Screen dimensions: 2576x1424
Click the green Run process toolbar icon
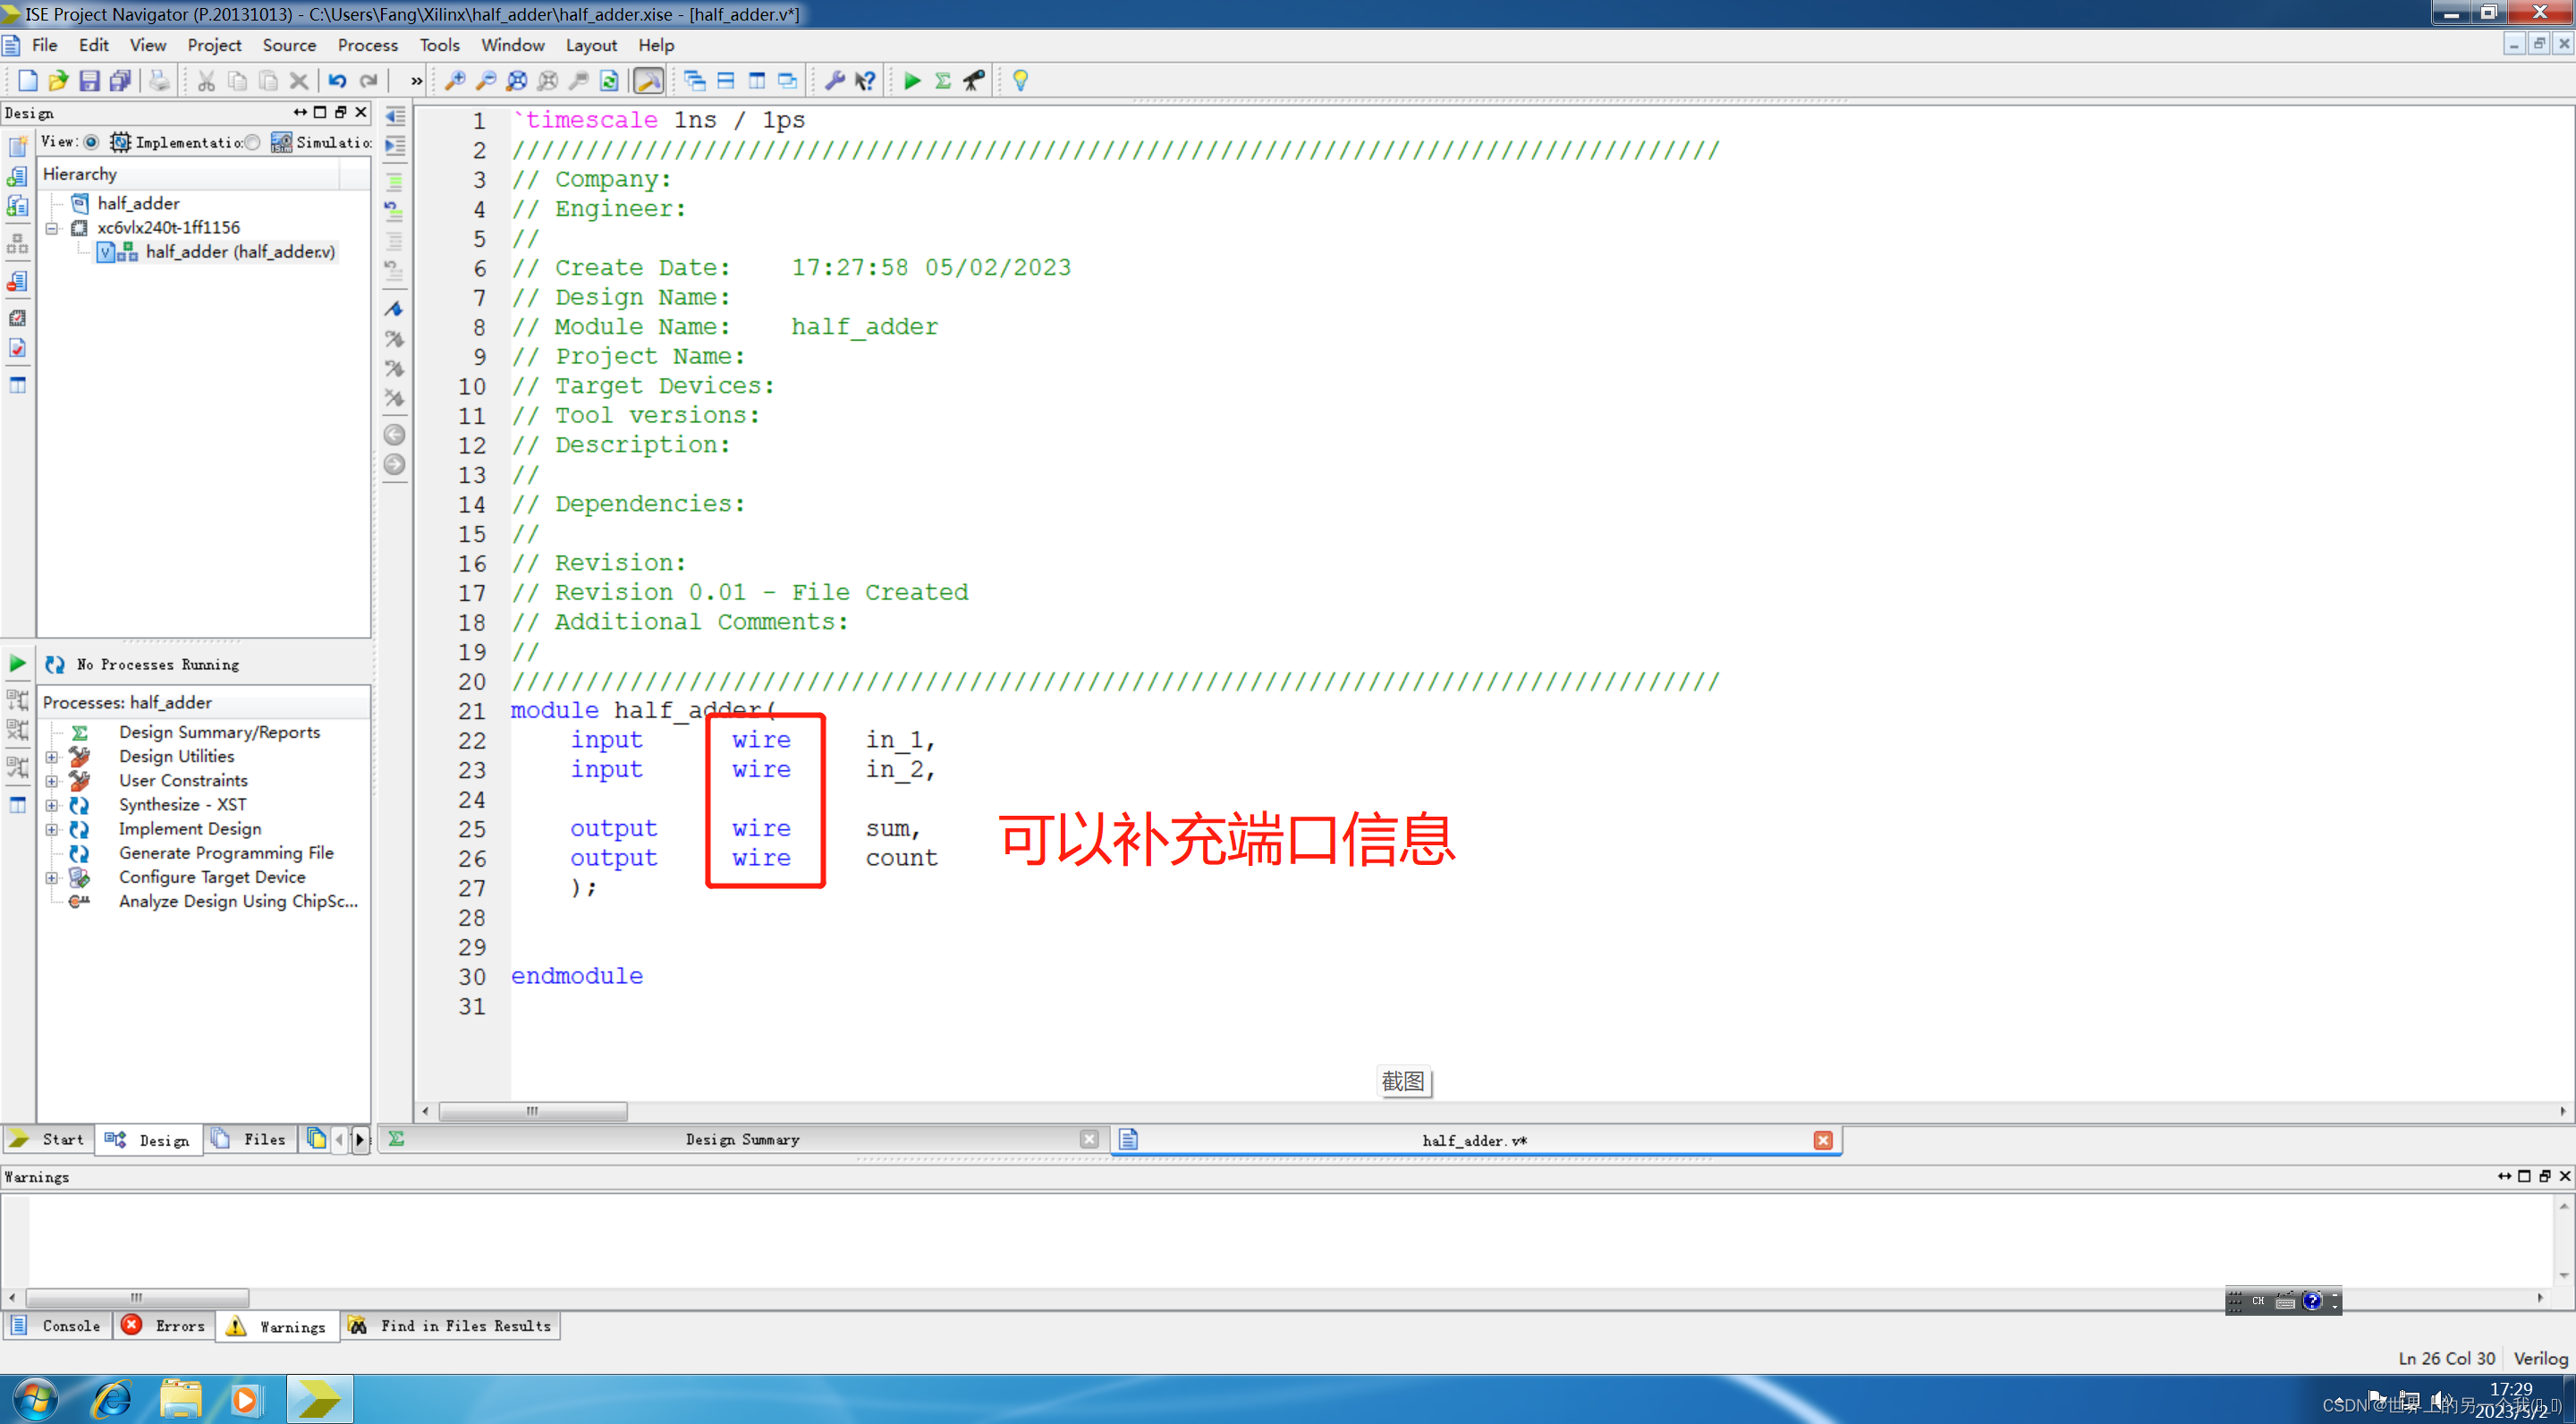point(911,81)
